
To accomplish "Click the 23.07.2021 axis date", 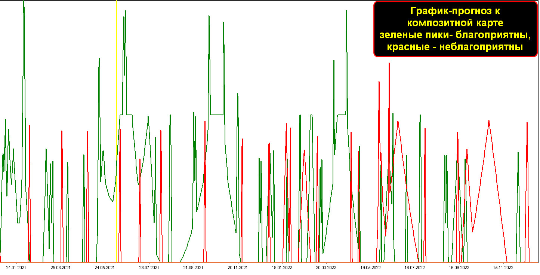I will coord(149,268).
